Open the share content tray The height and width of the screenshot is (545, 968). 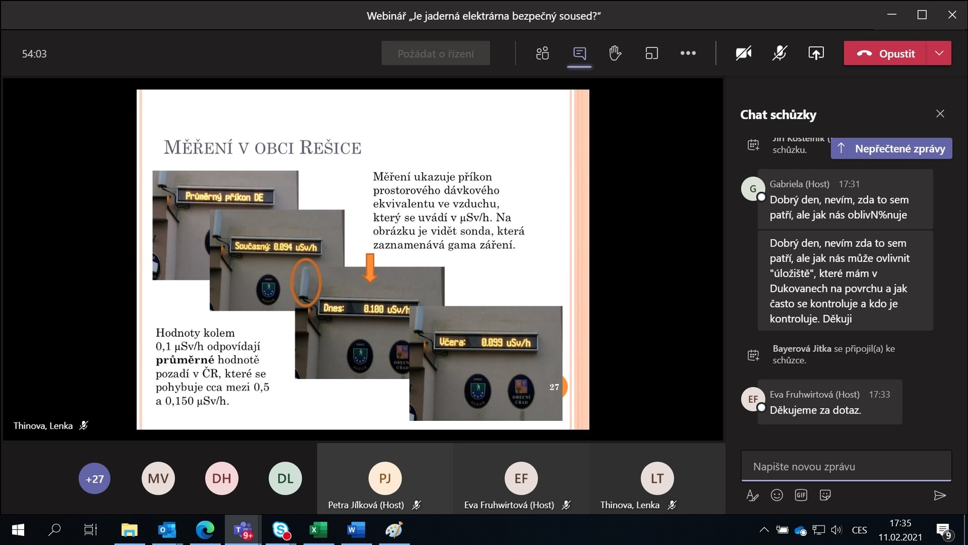point(816,53)
